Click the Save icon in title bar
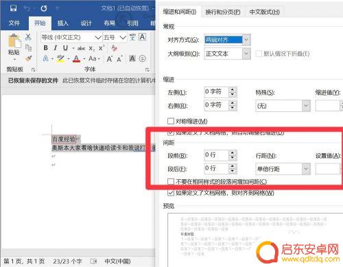The image size is (343, 267). pos(14,8)
